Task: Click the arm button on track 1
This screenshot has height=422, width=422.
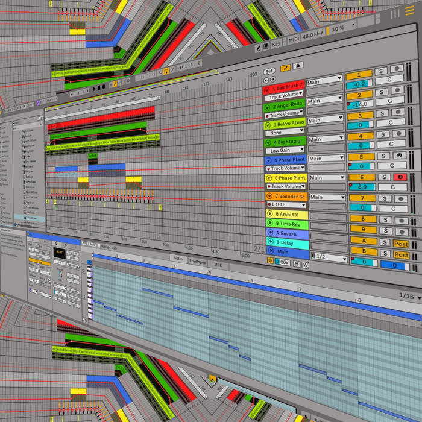Action: (x=398, y=71)
